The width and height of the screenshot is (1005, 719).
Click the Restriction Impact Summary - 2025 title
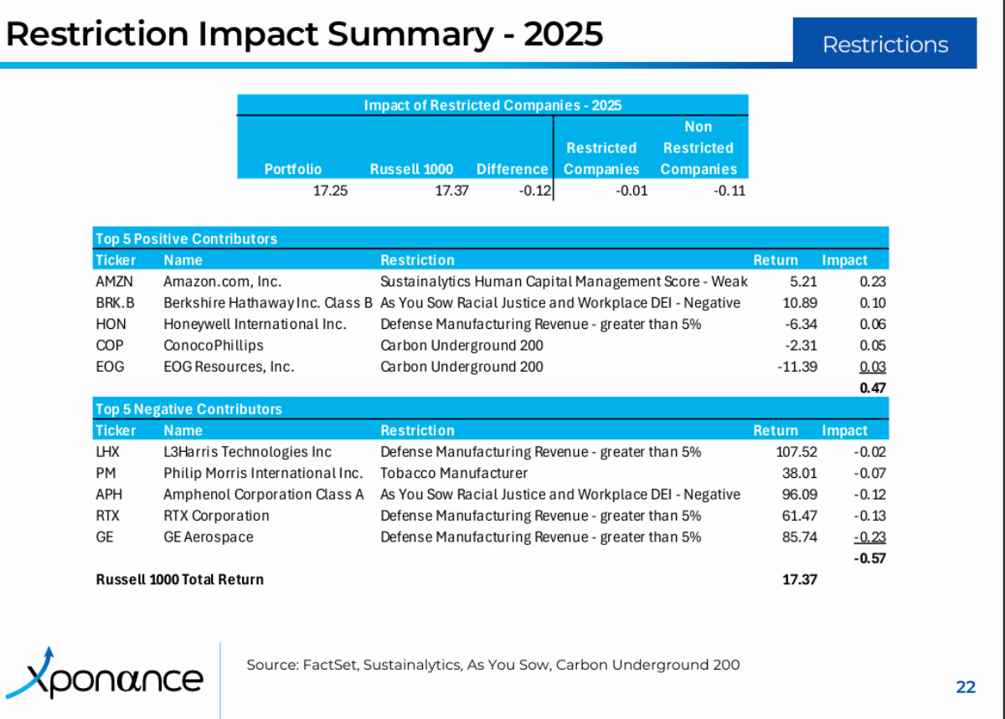click(305, 34)
